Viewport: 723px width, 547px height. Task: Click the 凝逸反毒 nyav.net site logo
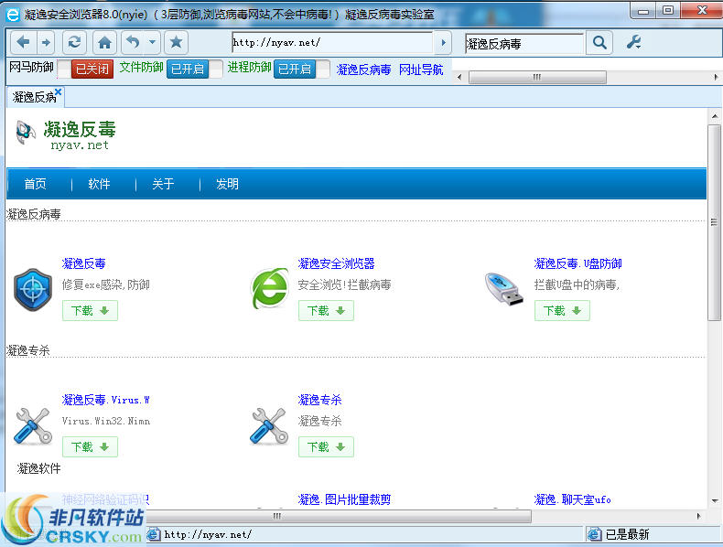point(65,135)
